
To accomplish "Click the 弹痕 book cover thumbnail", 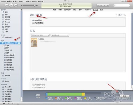I will click(x=34, y=43).
